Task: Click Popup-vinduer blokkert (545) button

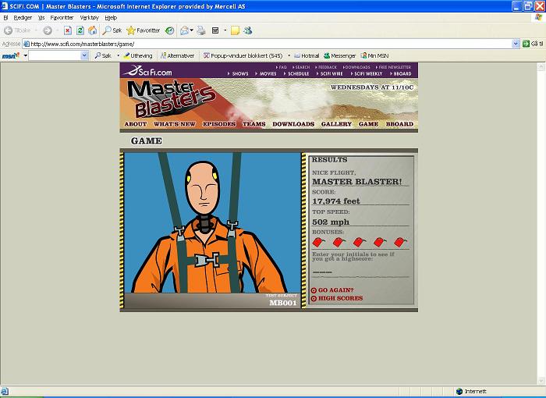Action: tap(243, 55)
